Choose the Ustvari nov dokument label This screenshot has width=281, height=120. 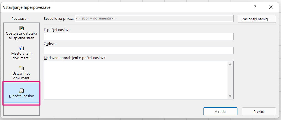[x=21, y=76]
